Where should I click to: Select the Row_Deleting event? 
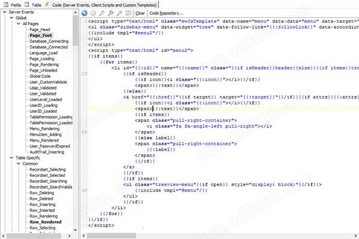point(42,193)
